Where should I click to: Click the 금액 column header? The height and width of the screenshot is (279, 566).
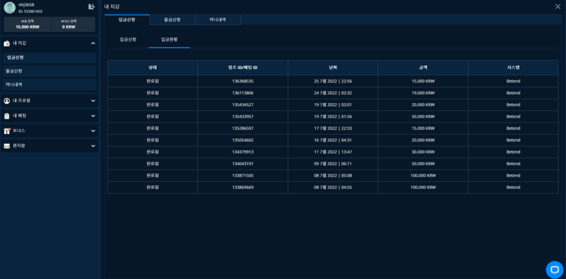tap(423, 68)
